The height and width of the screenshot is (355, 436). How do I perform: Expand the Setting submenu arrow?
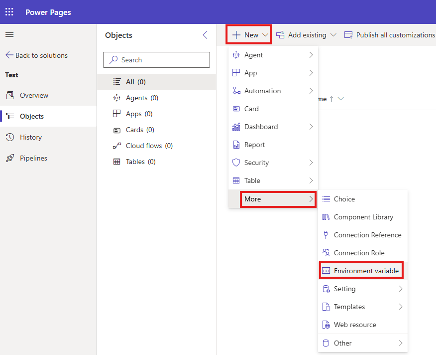(x=400, y=289)
